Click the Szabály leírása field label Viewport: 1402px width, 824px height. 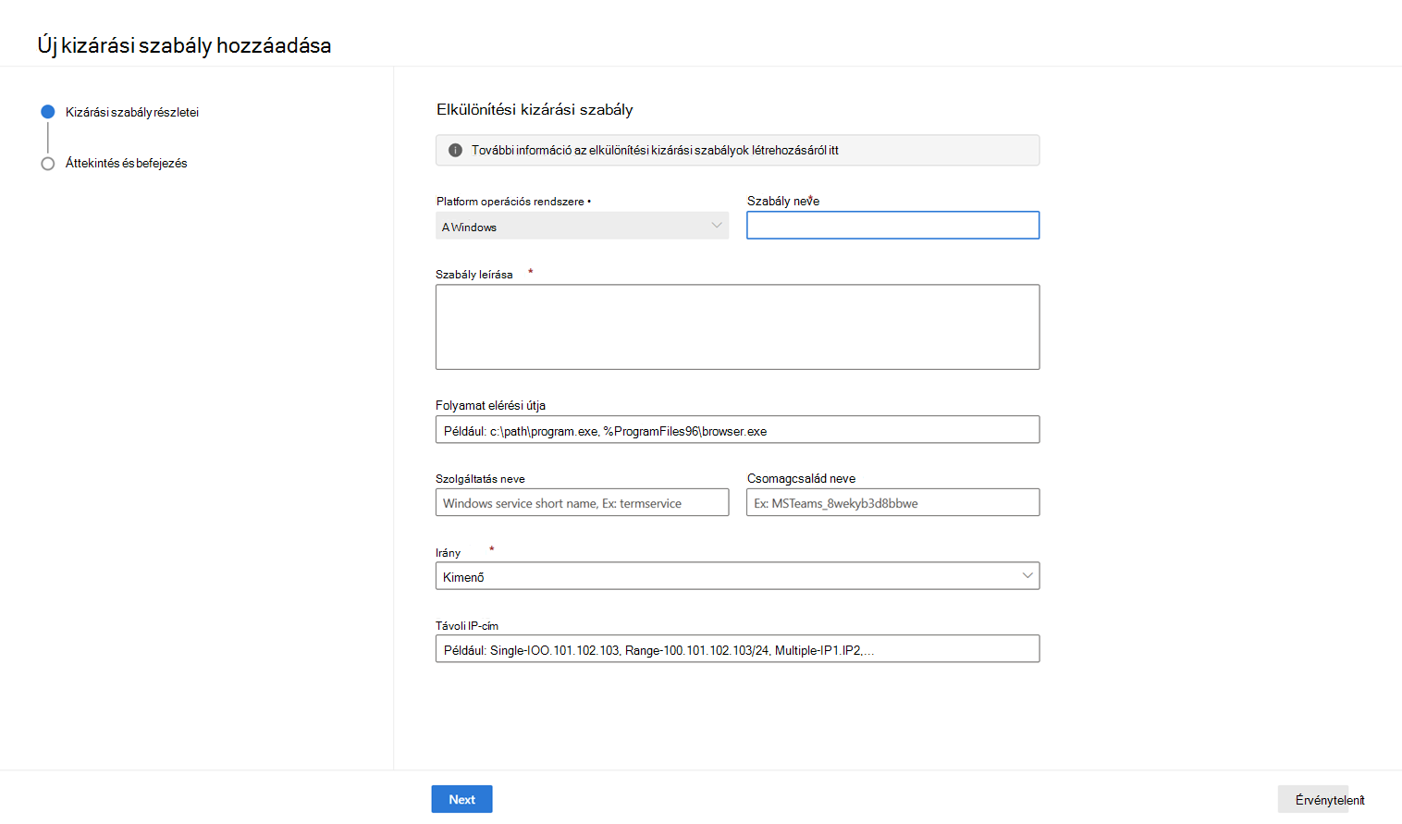click(x=473, y=275)
